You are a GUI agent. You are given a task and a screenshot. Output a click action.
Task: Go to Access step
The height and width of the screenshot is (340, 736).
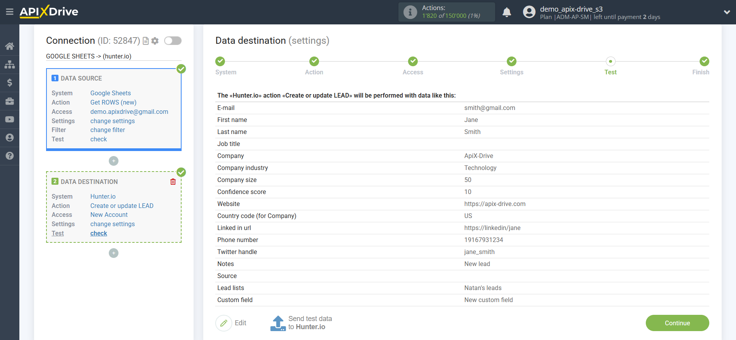point(413,61)
